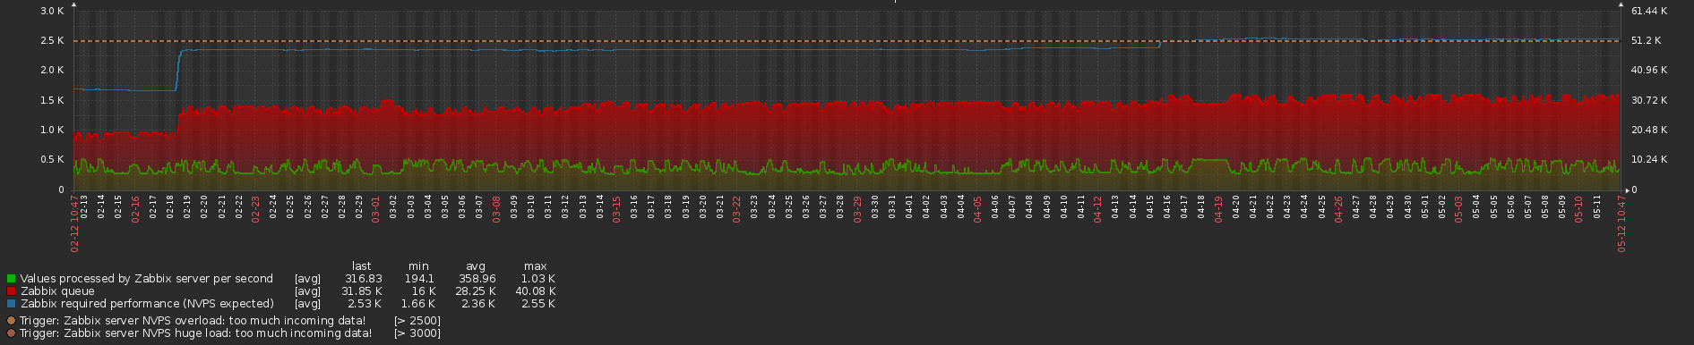
Task: Click the red 04-05 date marker
Action: click(977, 208)
